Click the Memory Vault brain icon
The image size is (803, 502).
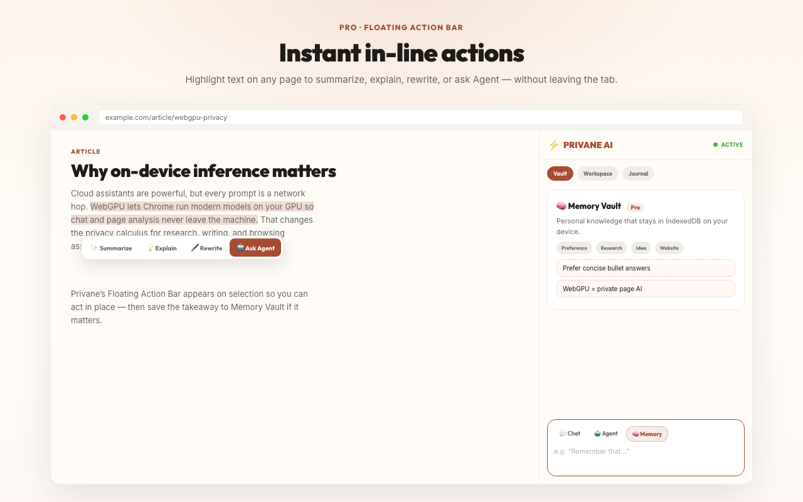(x=561, y=206)
